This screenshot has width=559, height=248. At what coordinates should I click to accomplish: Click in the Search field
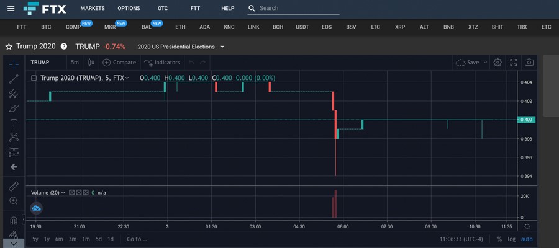(x=299, y=8)
